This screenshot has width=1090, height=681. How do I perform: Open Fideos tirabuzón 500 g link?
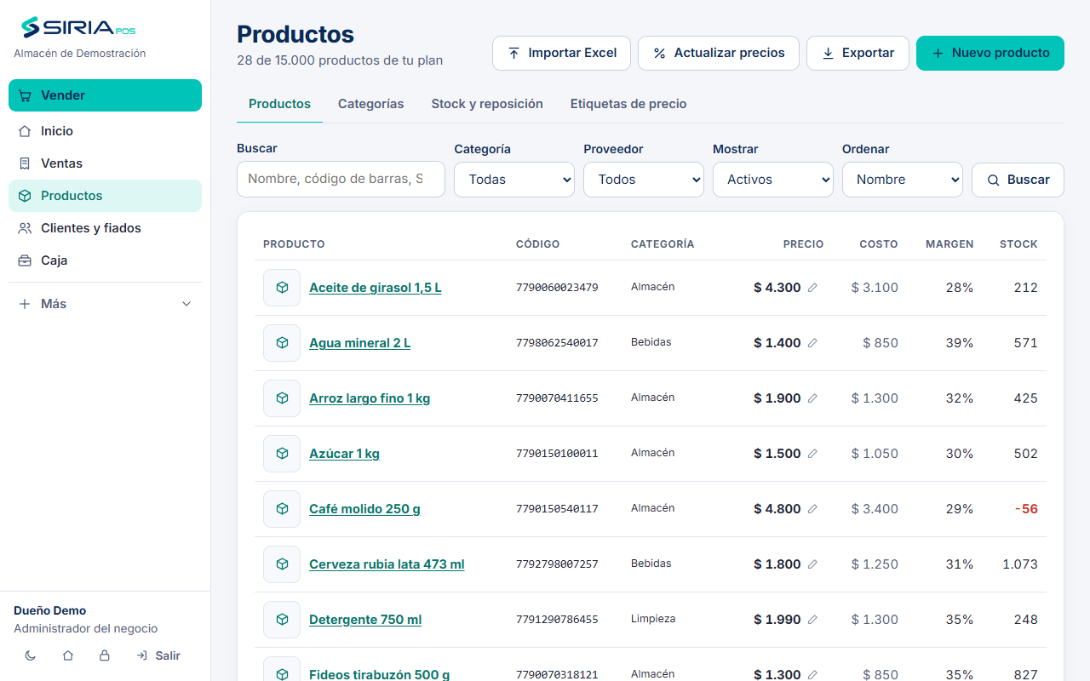[x=379, y=675]
